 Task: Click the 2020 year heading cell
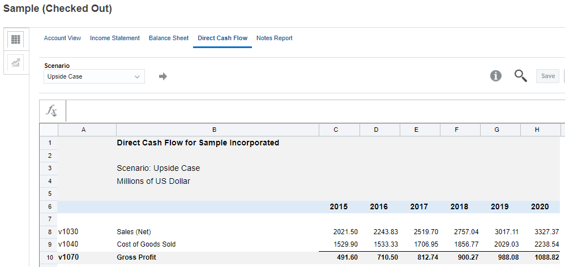pyautogui.click(x=541, y=207)
